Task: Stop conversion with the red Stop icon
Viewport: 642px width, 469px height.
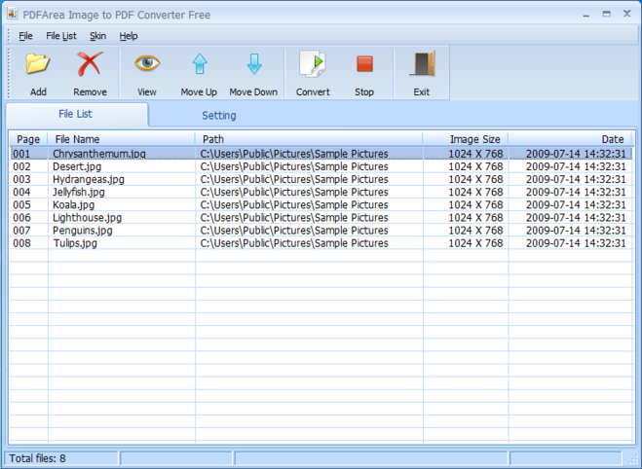Action: (364, 64)
